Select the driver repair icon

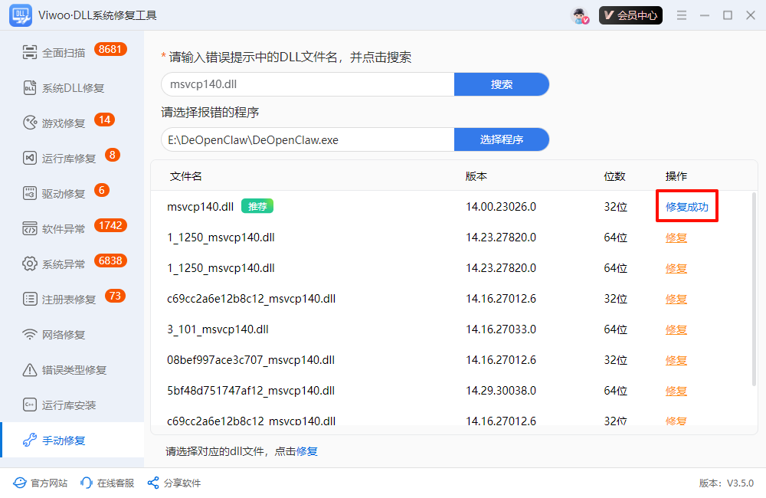click(x=30, y=194)
